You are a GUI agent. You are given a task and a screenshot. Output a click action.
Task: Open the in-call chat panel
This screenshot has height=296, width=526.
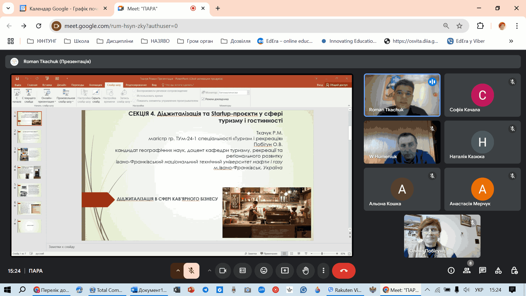pyautogui.click(x=482, y=271)
